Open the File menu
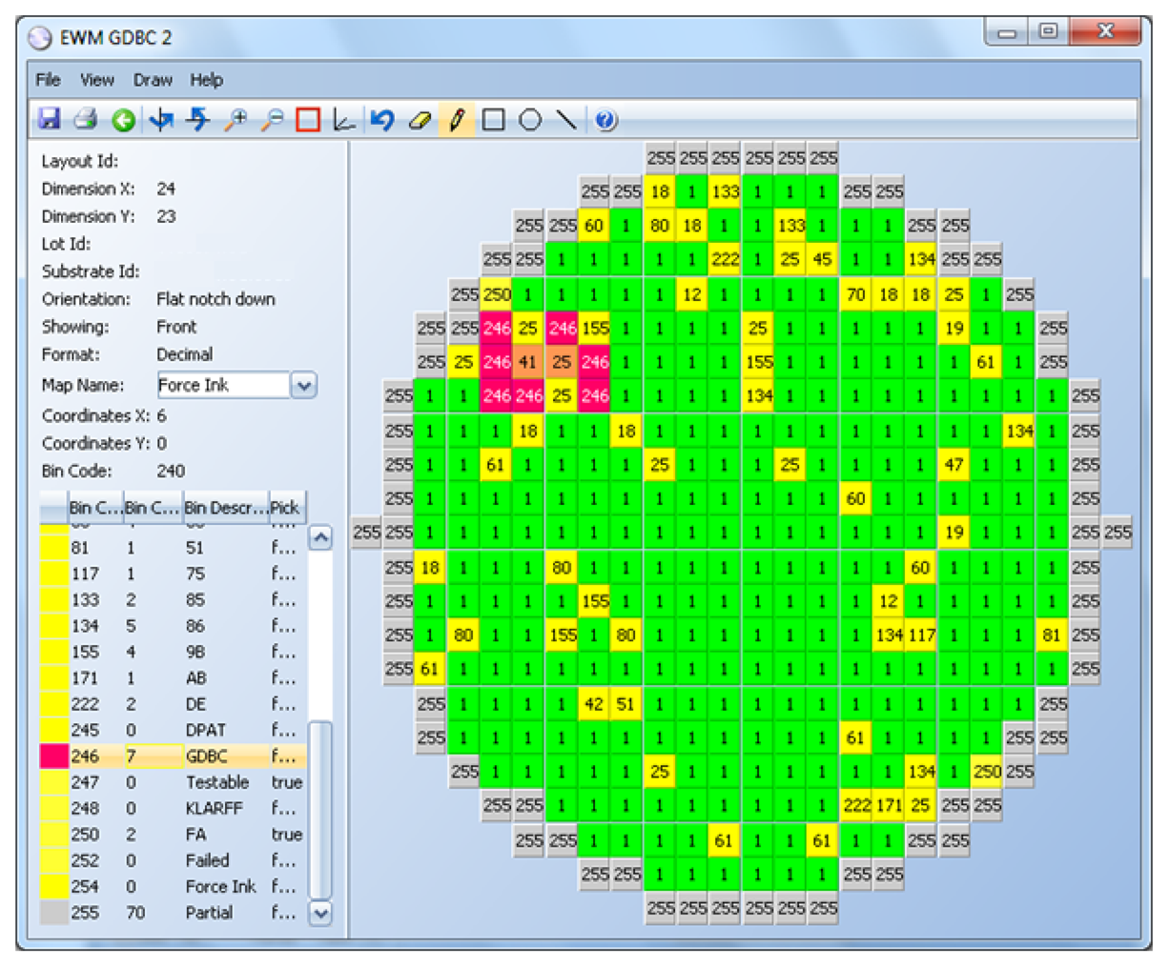 (x=48, y=80)
